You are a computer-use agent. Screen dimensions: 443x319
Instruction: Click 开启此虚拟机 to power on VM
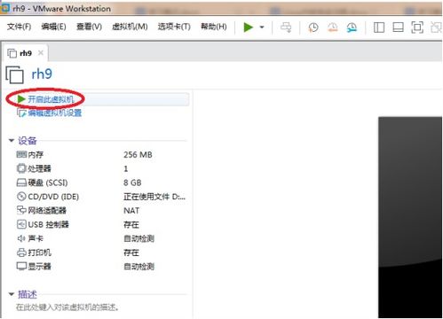tap(51, 99)
